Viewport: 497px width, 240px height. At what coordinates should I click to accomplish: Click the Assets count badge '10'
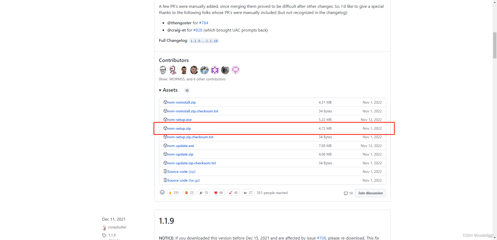tap(187, 90)
